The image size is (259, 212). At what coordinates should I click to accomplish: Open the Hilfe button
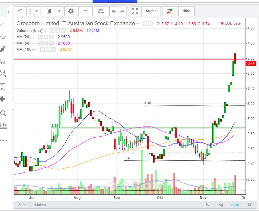[x=186, y=11]
